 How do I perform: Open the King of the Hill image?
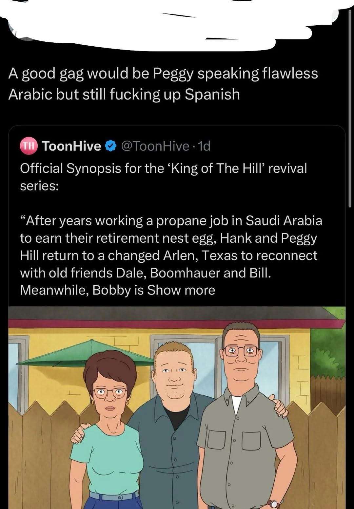[x=177, y=408]
